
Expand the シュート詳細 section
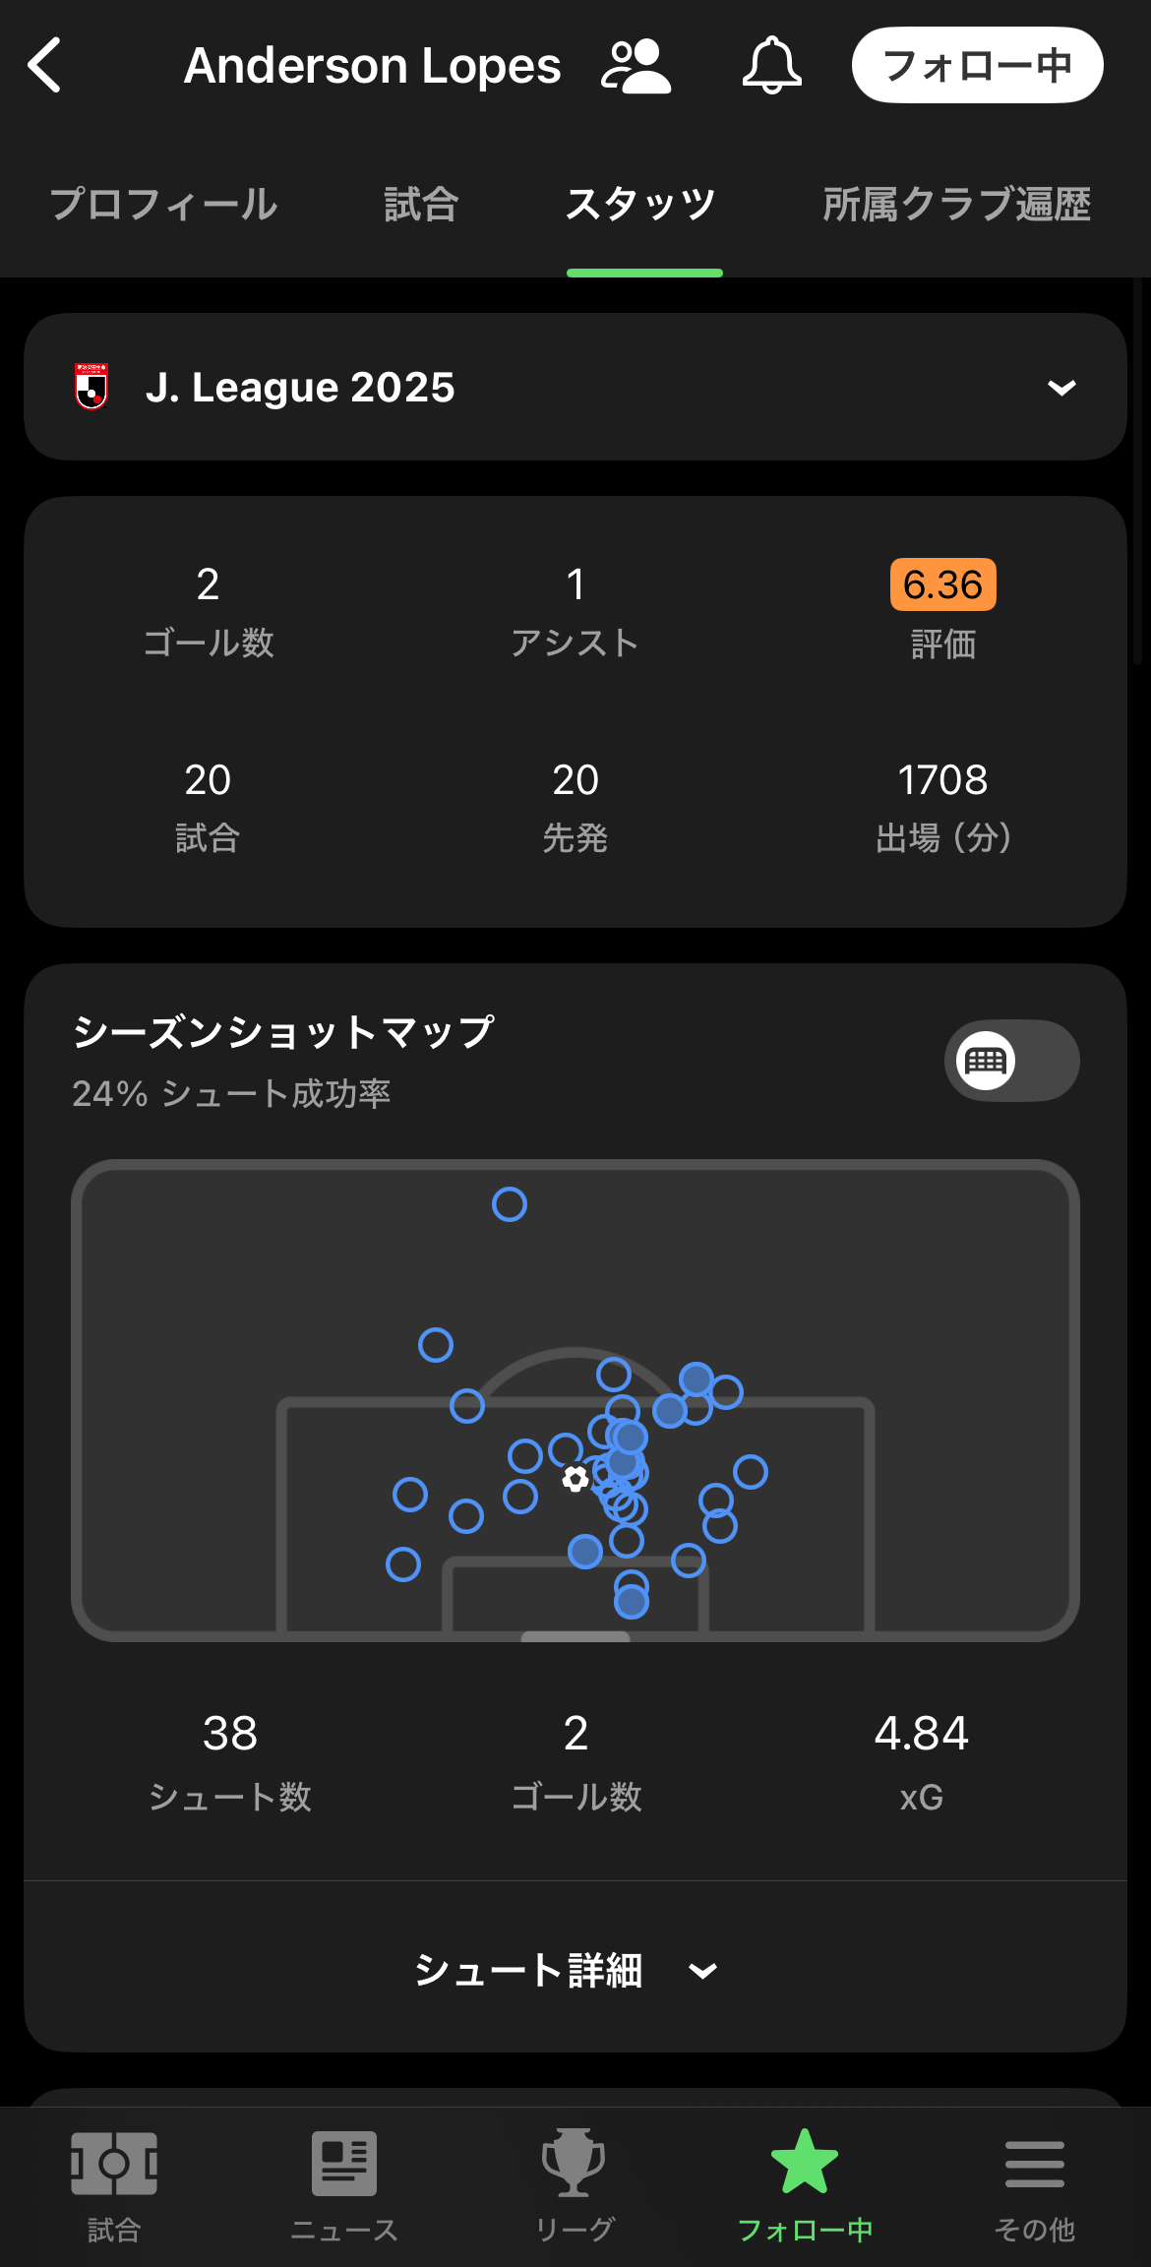567,1970
